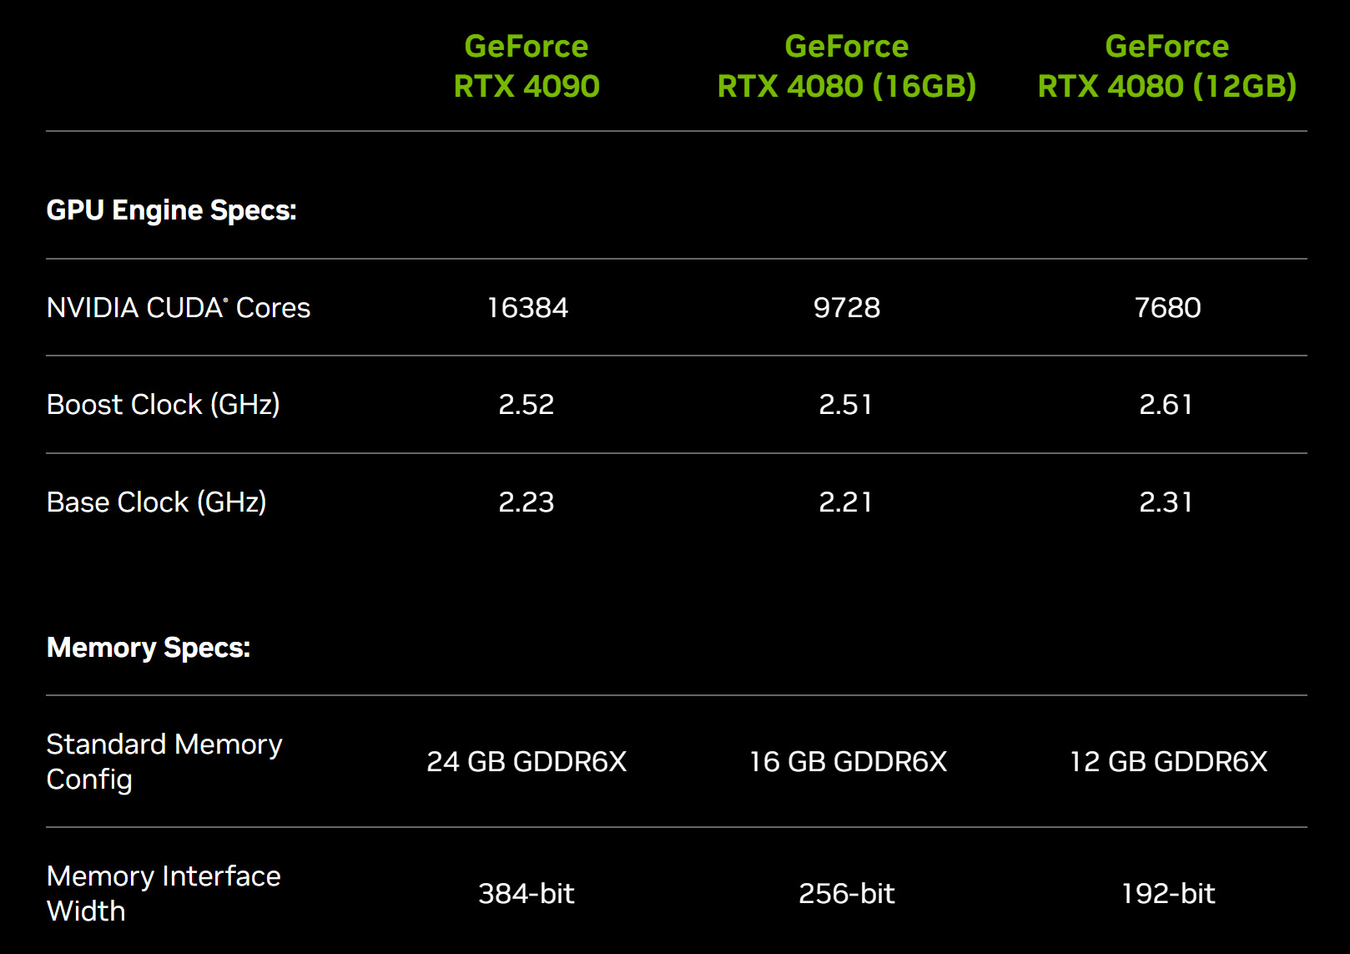Click the NVIDIA CUDA Cores row label
The height and width of the screenshot is (954, 1350).
point(179,308)
